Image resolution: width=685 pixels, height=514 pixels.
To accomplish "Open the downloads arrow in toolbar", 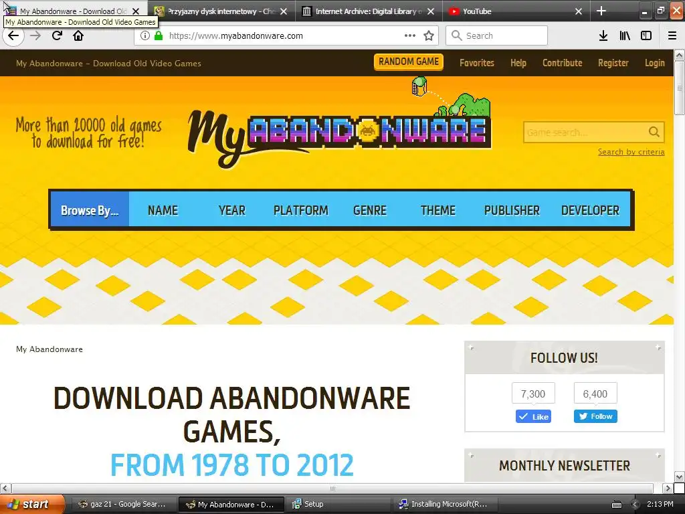I will pos(603,35).
